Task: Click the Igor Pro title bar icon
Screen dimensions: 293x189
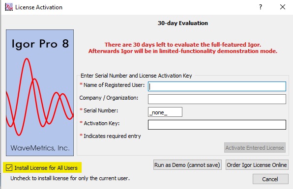Action: 9,7
